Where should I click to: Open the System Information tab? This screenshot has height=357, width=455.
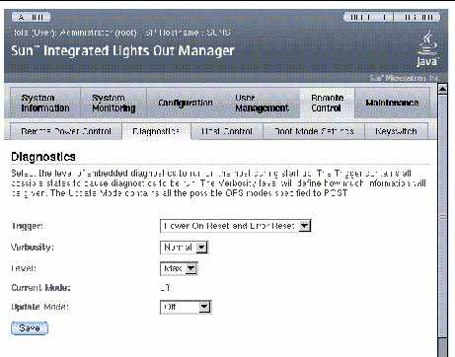tap(45, 103)
